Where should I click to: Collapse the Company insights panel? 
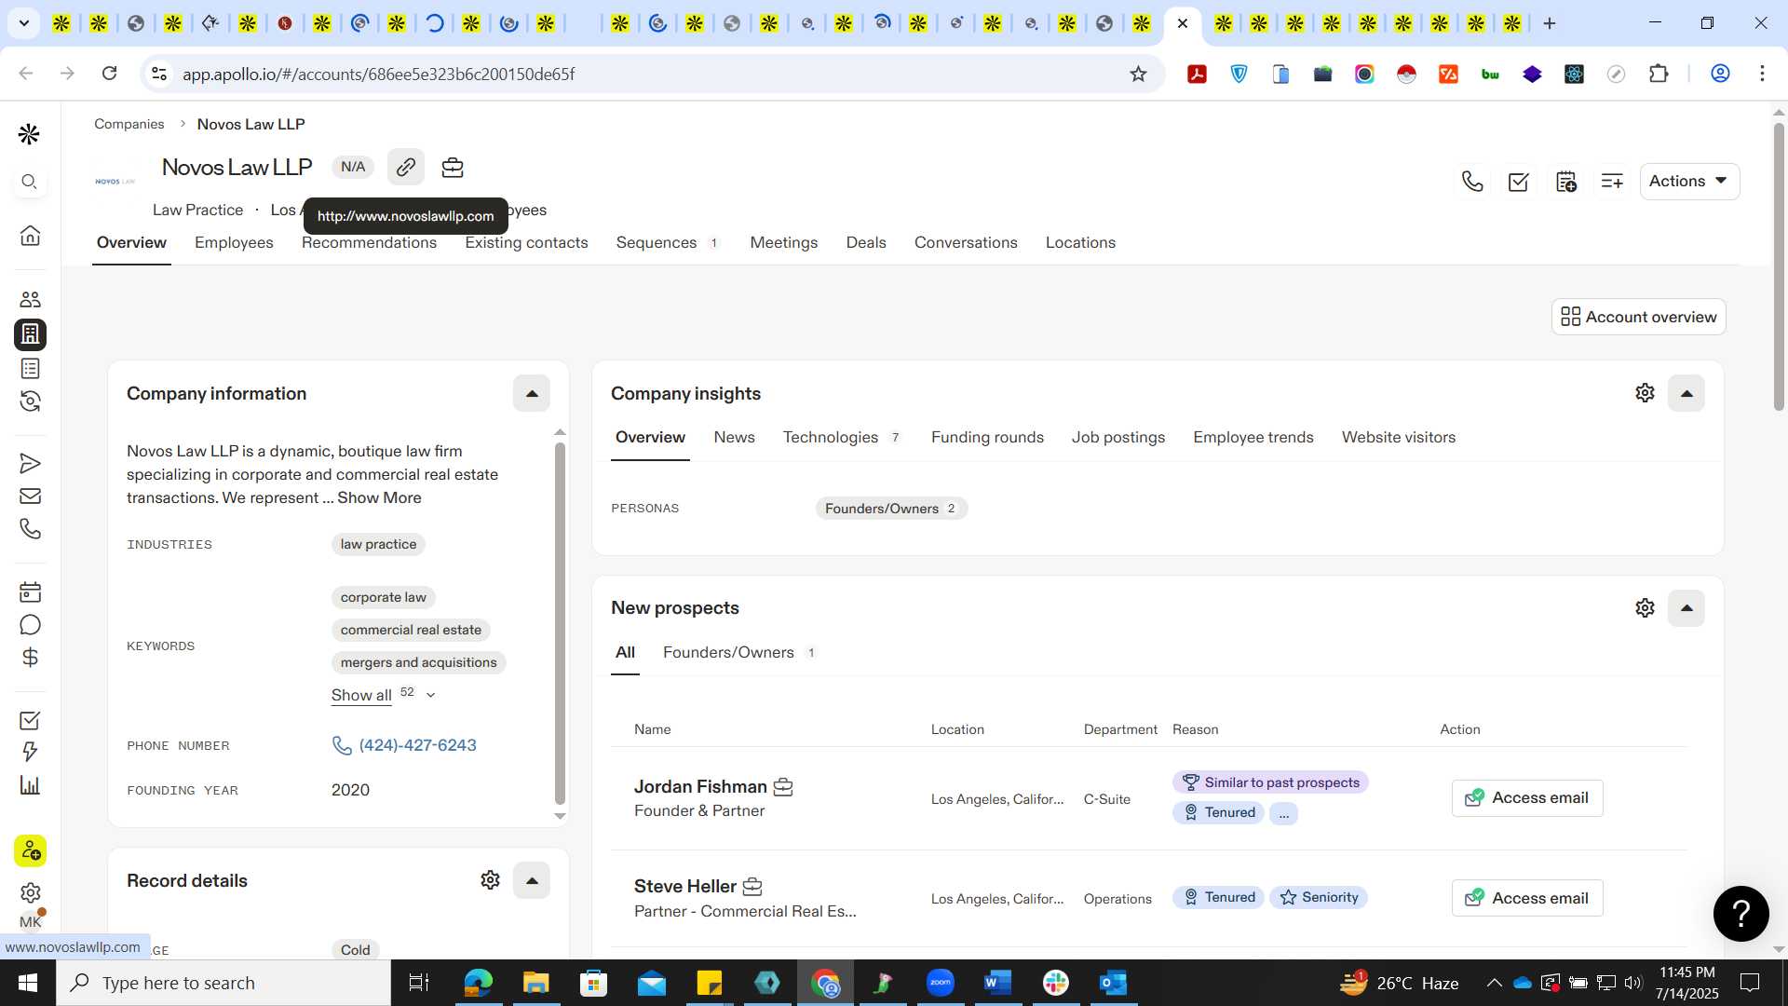pos(1686,393)
